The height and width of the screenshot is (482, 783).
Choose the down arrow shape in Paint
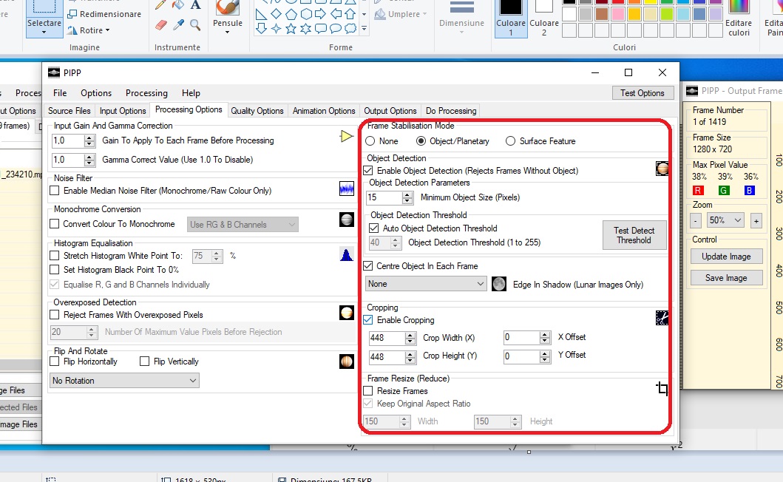point(261,29)
